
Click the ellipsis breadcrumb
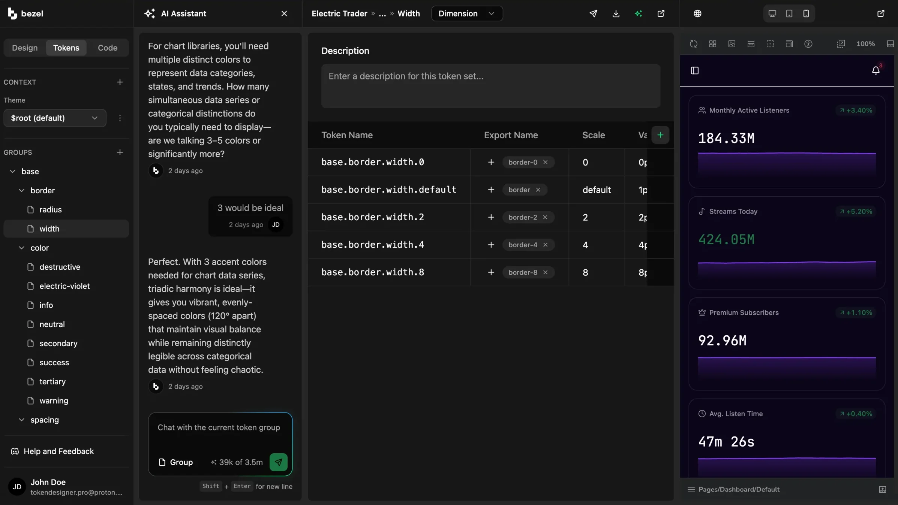click(x=382, y=13)
